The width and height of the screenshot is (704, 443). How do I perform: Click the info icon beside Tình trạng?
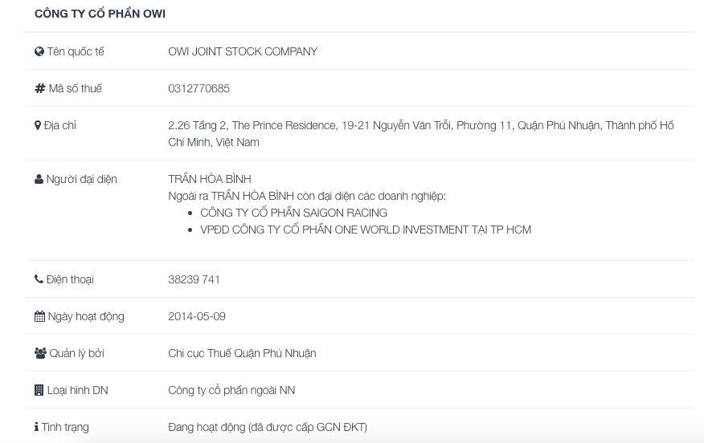tap(36, 427)
